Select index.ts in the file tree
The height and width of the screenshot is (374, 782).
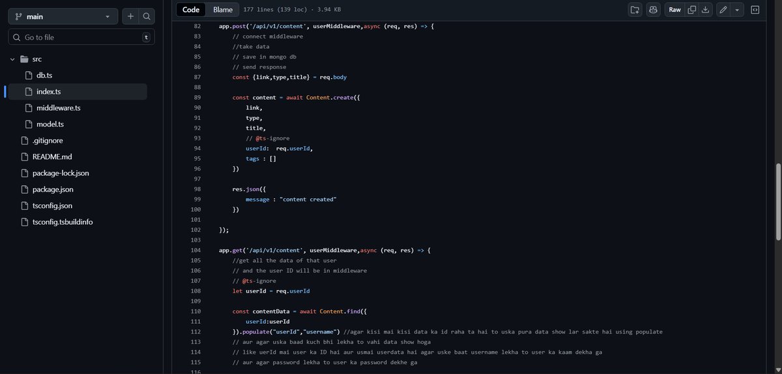pos(48,92)
